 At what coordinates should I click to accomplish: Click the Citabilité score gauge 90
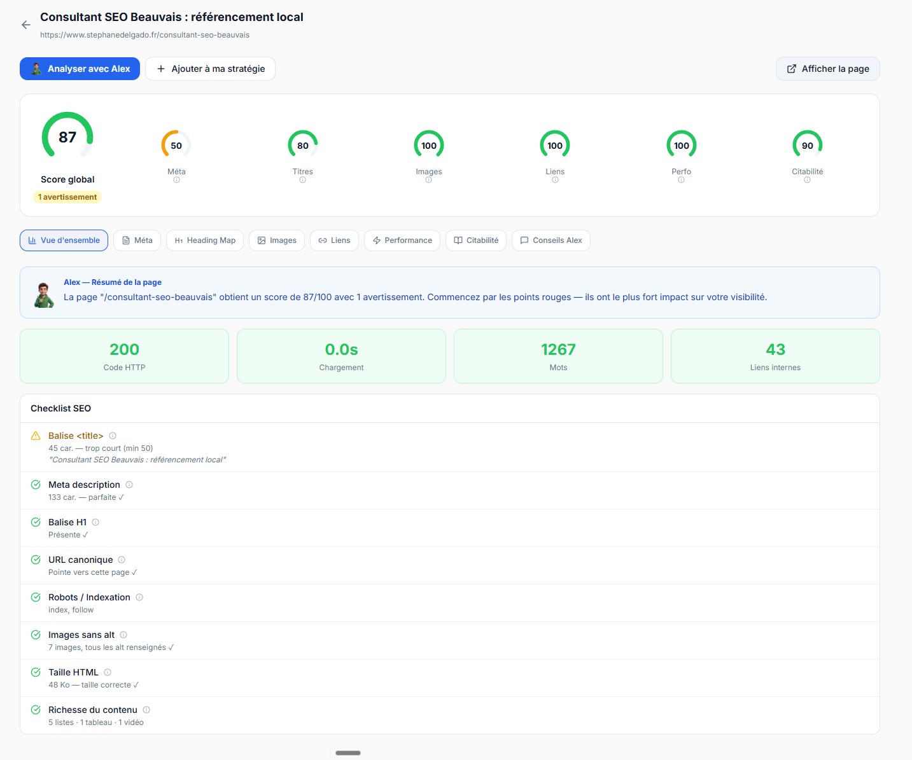pyautogui.click(x=808, y=146)
